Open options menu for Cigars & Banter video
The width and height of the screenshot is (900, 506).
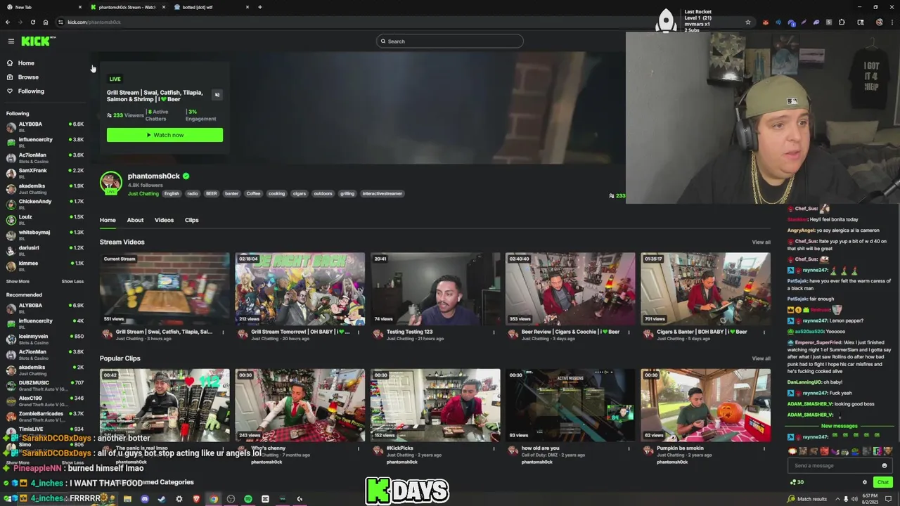pyautogui.click(x=764, y=332)
